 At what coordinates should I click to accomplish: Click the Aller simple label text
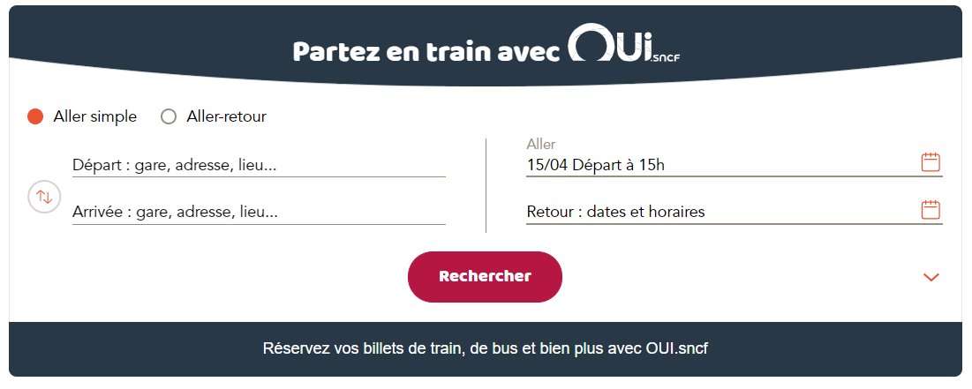tap(94, 116)
